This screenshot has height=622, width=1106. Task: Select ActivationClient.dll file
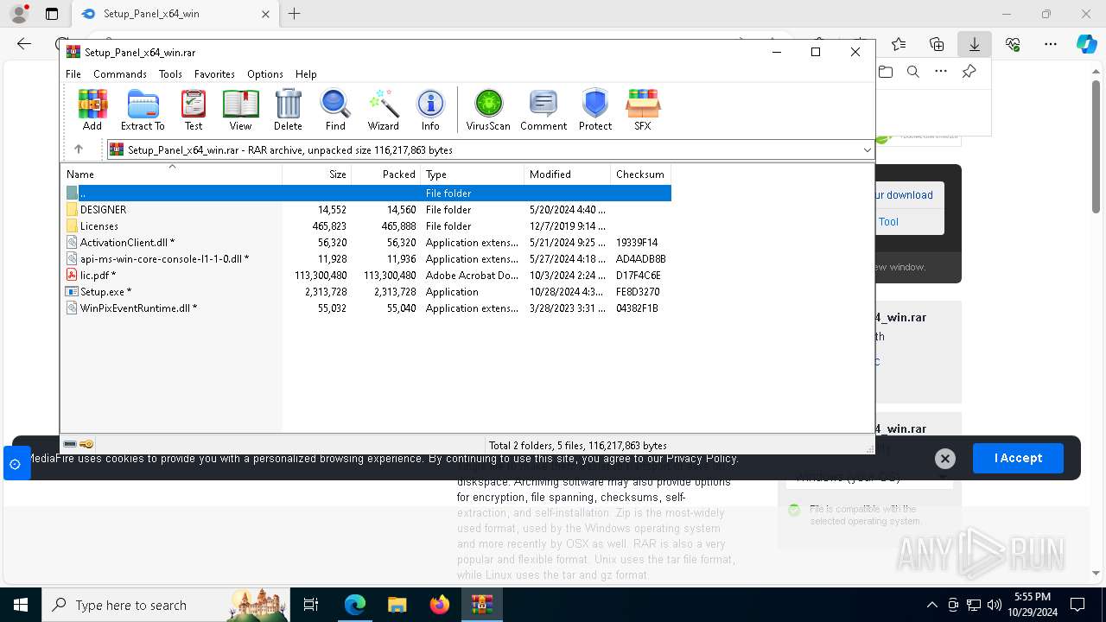click(366, 243)
